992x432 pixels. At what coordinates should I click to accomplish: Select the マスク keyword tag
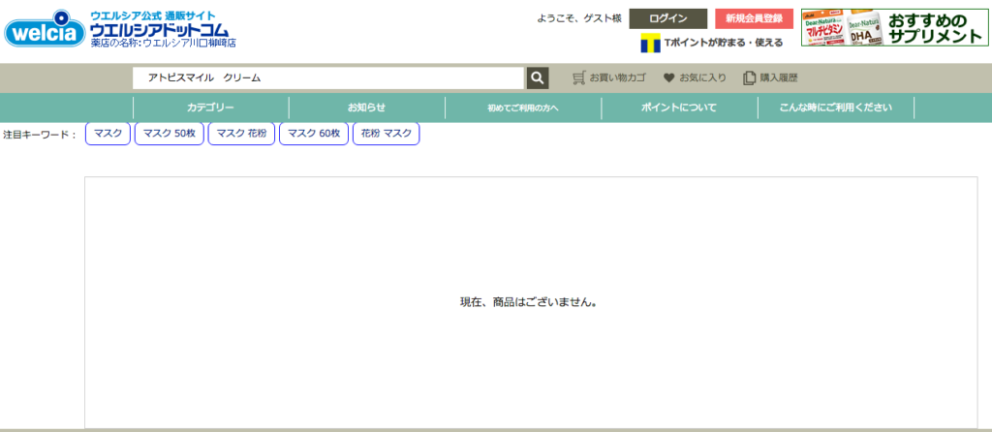tap(108, 134)
